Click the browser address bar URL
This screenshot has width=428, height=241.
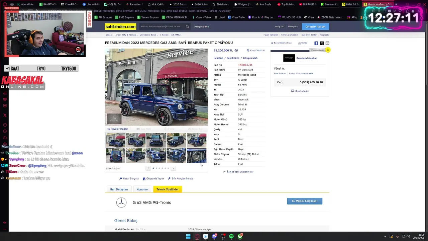(162, 11)
